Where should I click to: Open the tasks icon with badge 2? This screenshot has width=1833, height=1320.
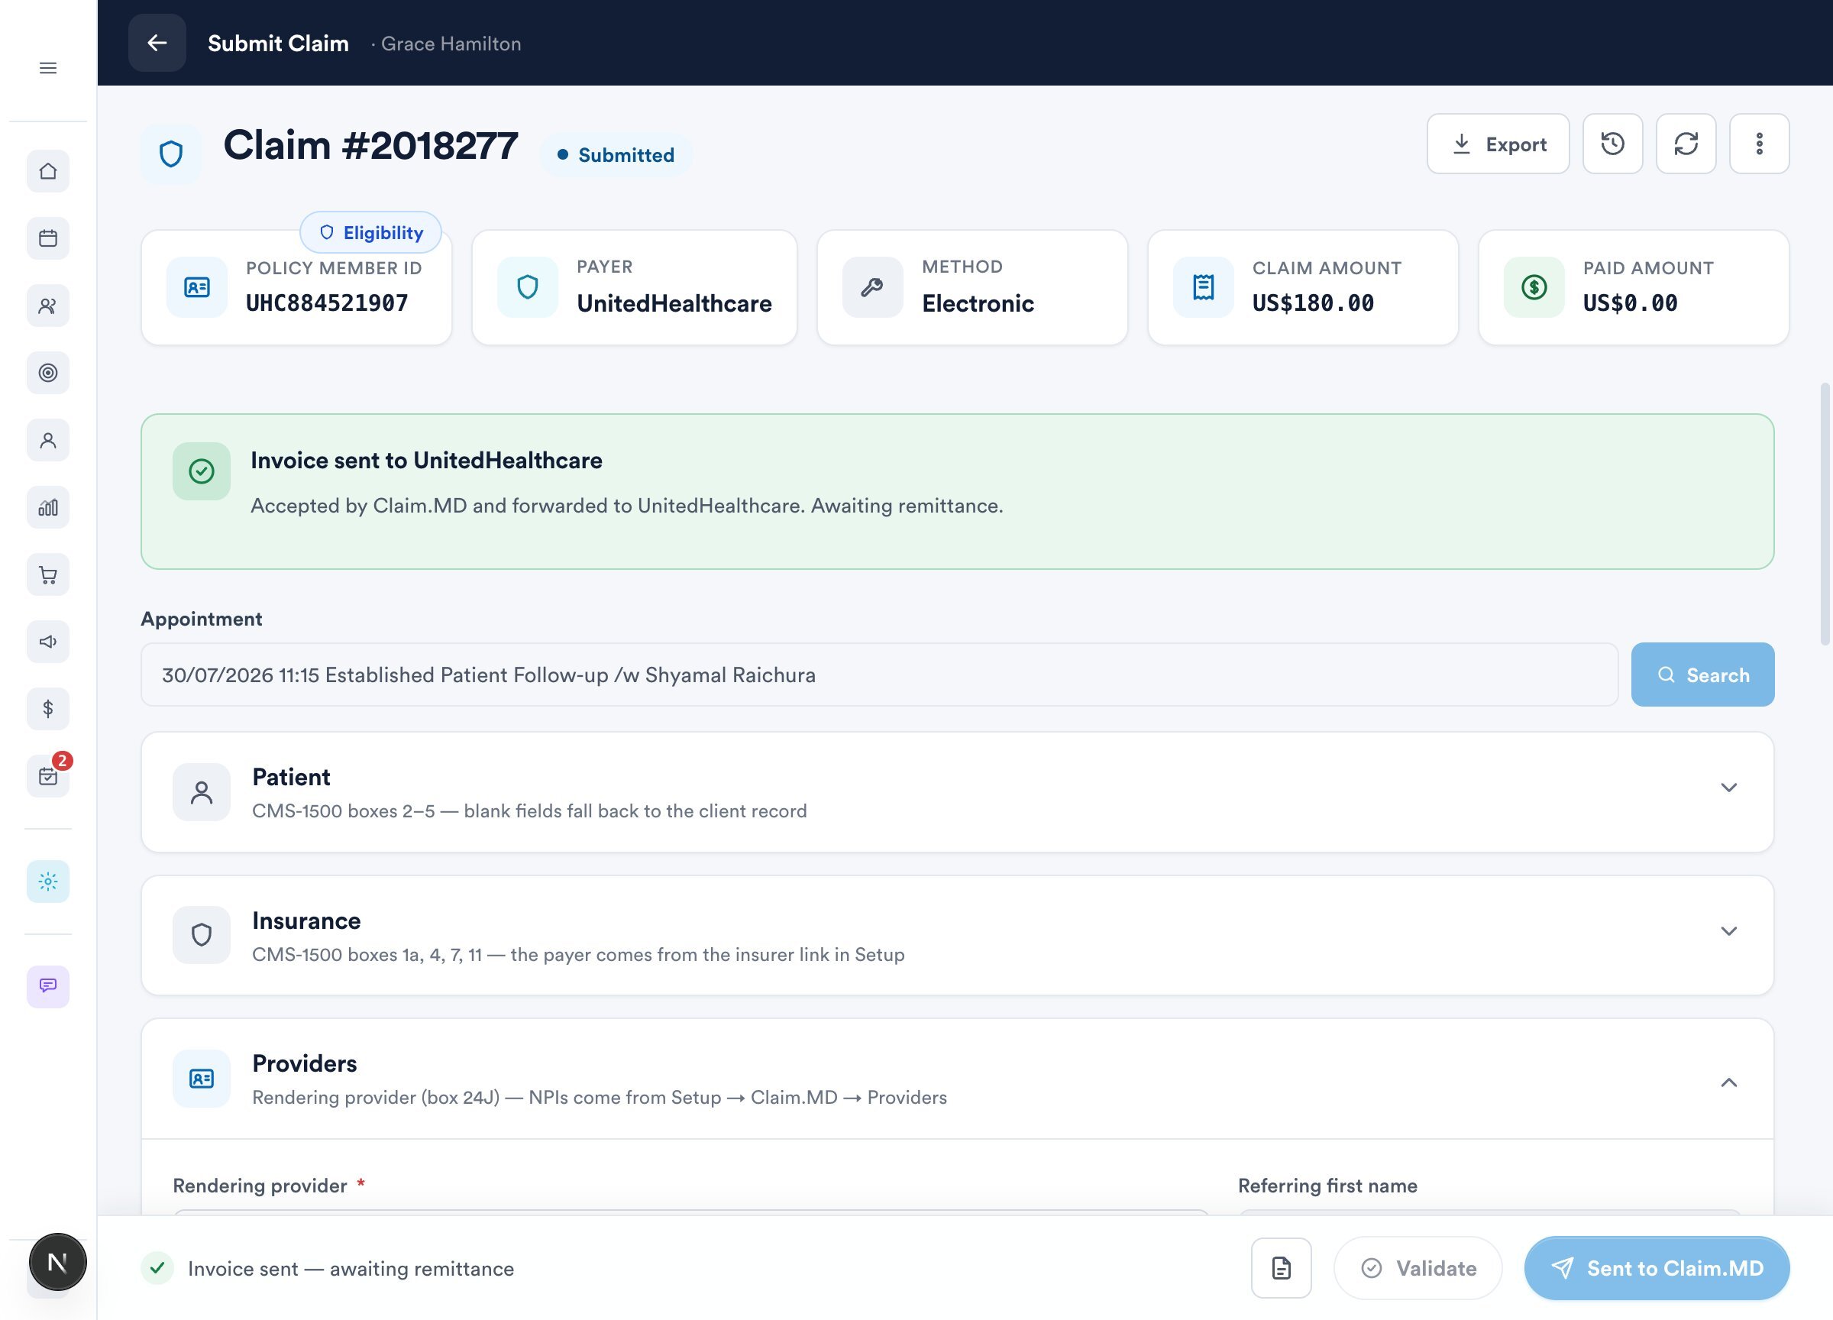[x=47, y=776]
